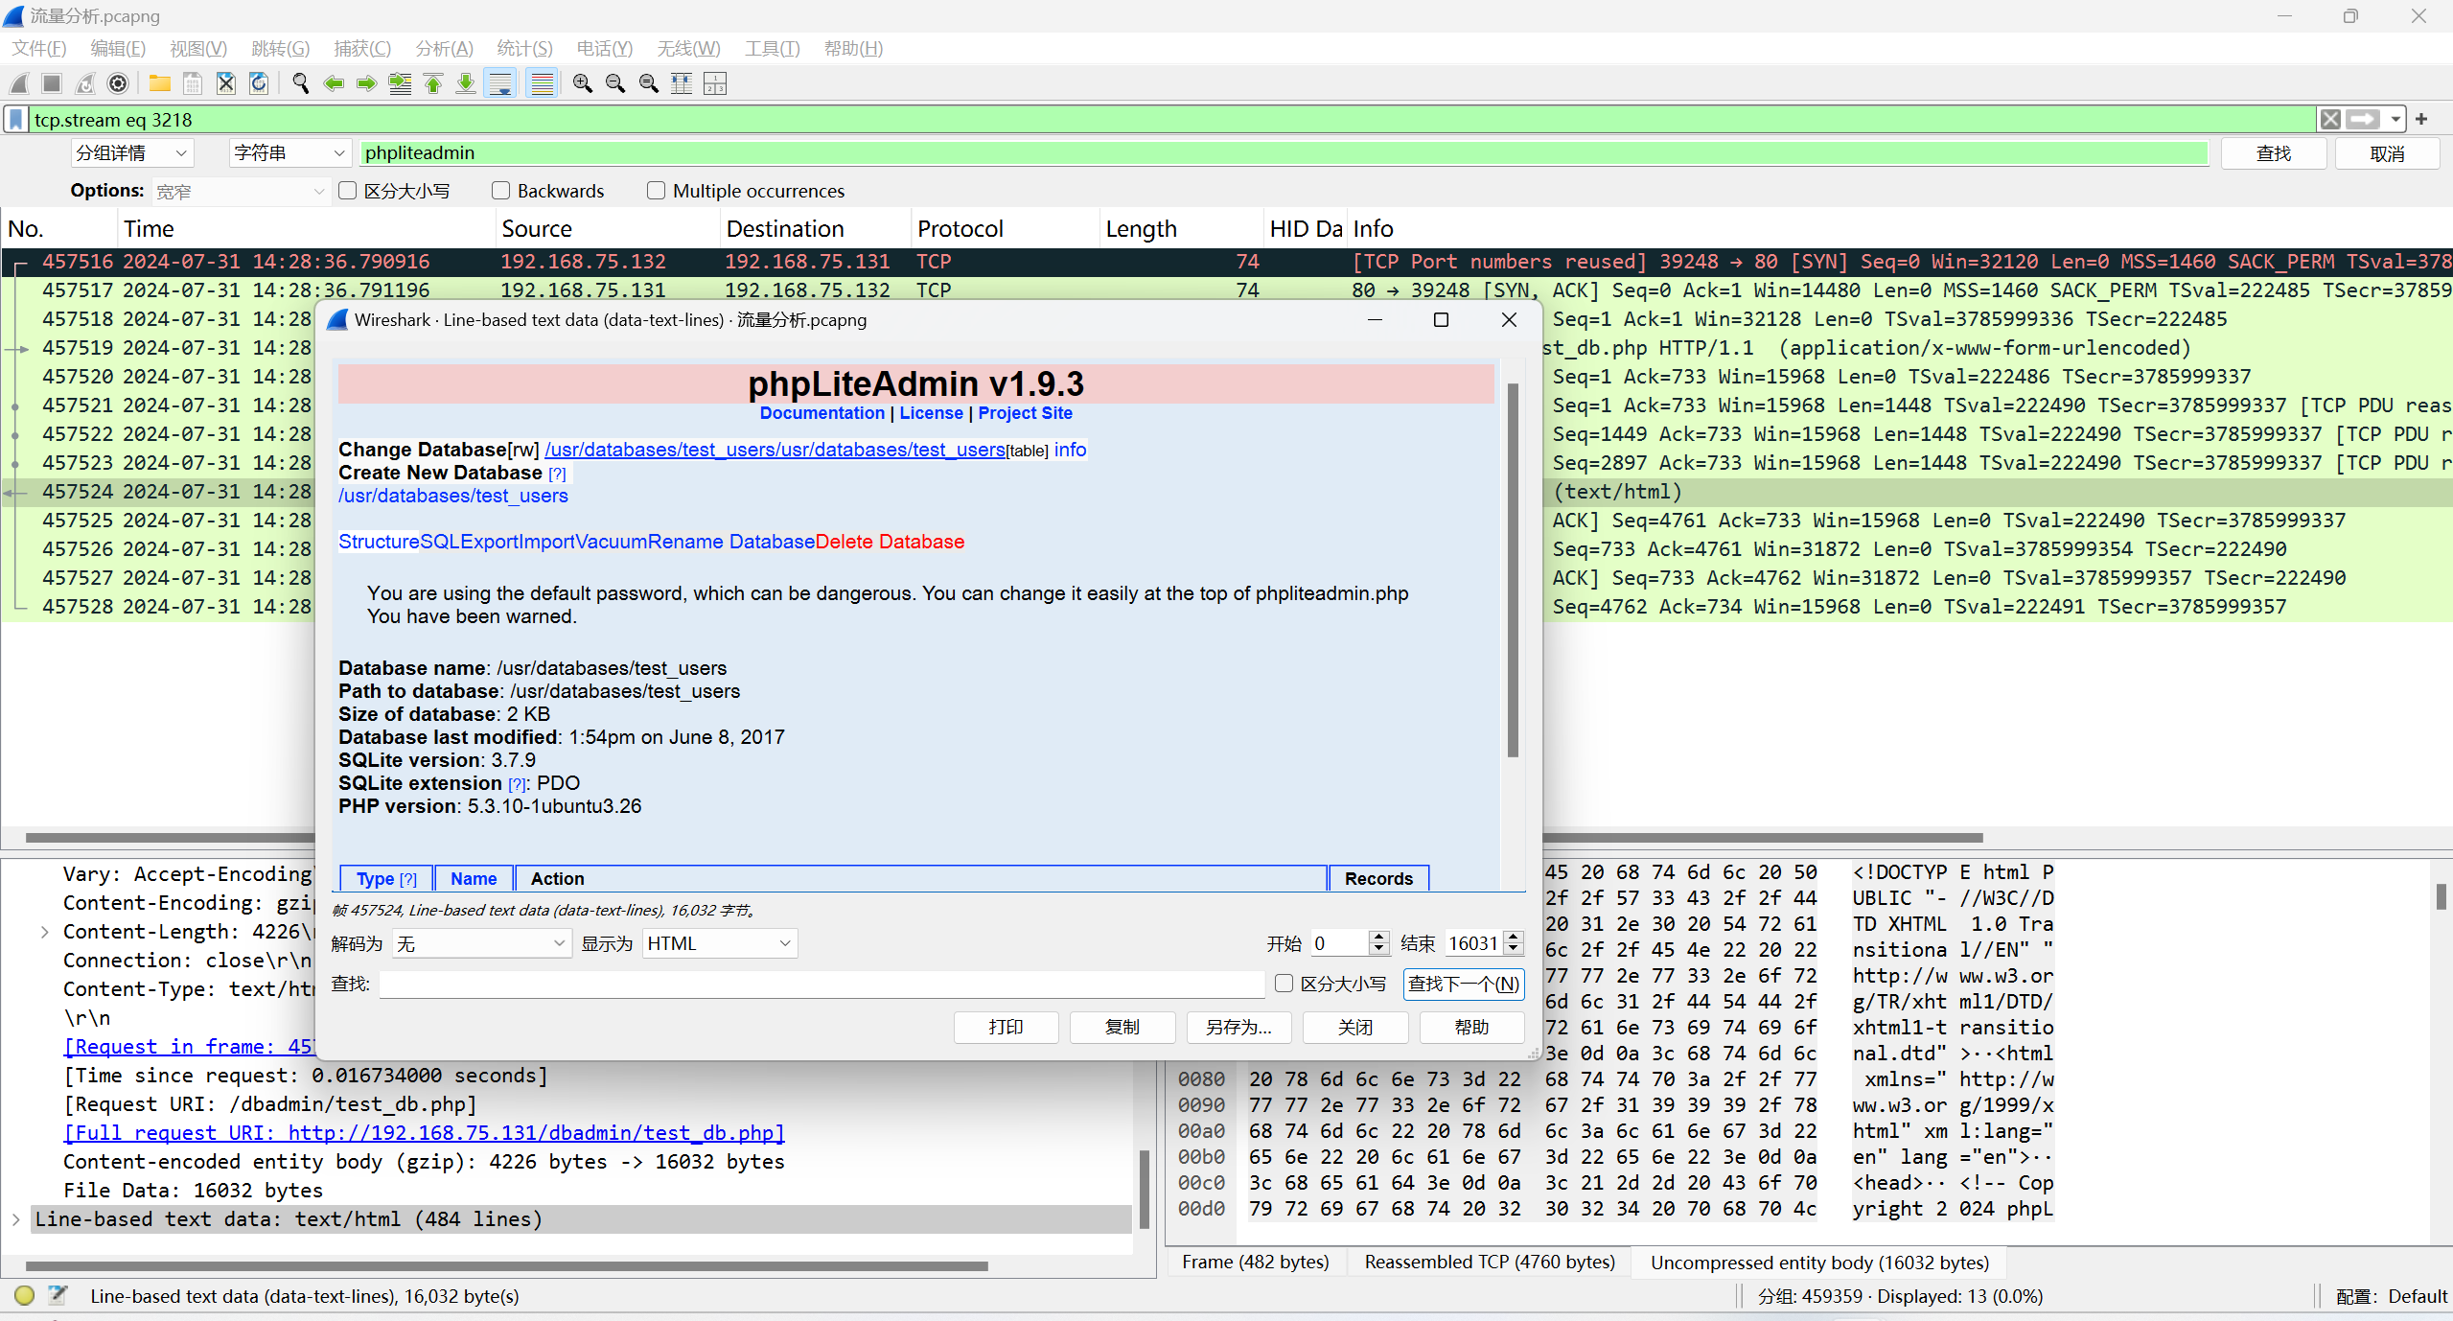The image size is (2453, 1321).
Task: Click the Full request URI link
Action: click(x=424, y=1133)
